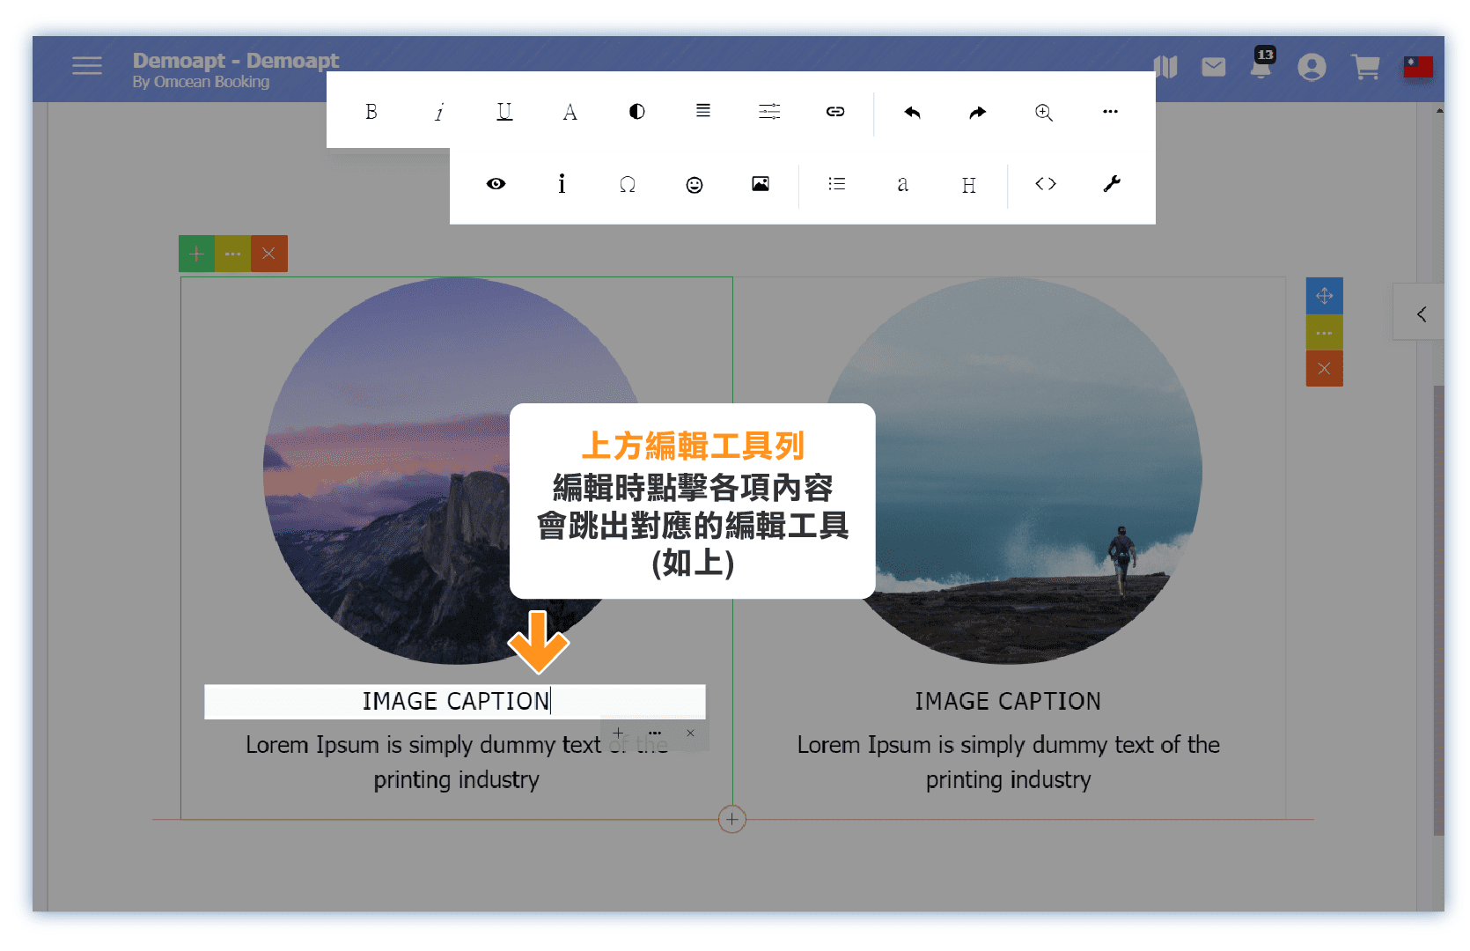Open the code view (angle brackets) icon
The image size is (1470, 951).
[x=1046, y=184]
